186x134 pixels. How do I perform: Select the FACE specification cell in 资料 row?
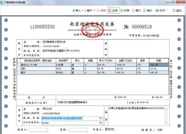tap(64, 69)
